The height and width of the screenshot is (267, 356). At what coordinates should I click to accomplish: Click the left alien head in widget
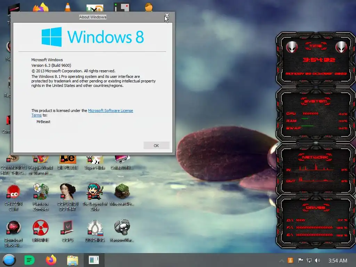[x=292, y=47]
